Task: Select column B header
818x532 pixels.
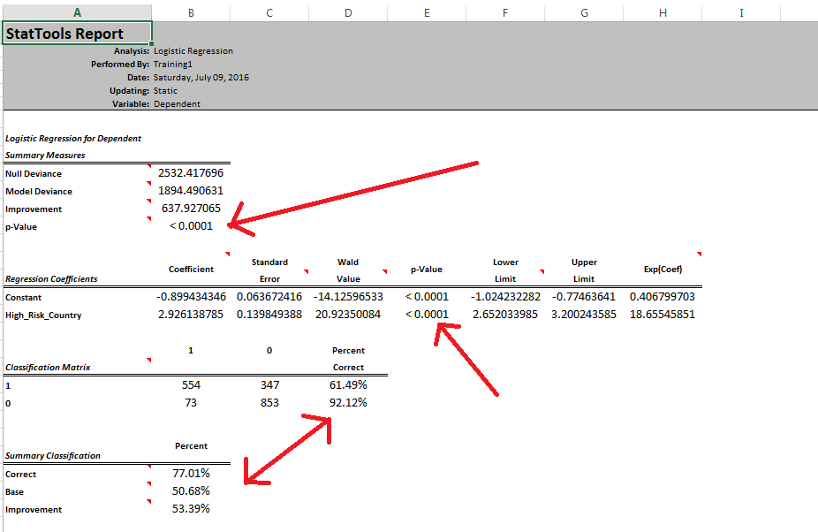Action: pos(191,12)
